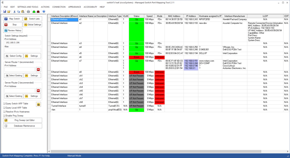This screenshot has width=290, height=158.
Task: Select the tunnel1 interface name cell
Action: 86,106
